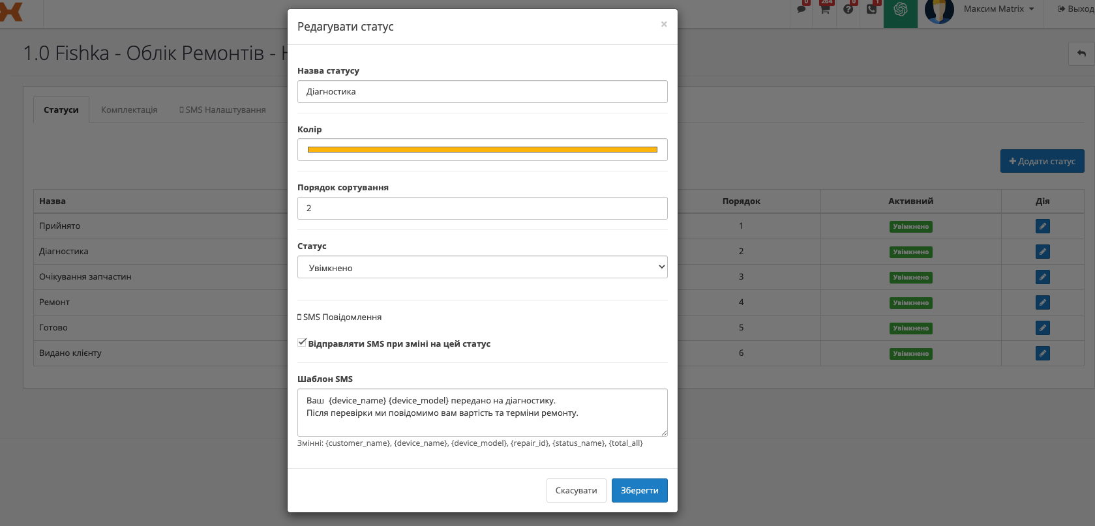
Task: Click the Очікування запчастин name cell
Action: (85, 277)
